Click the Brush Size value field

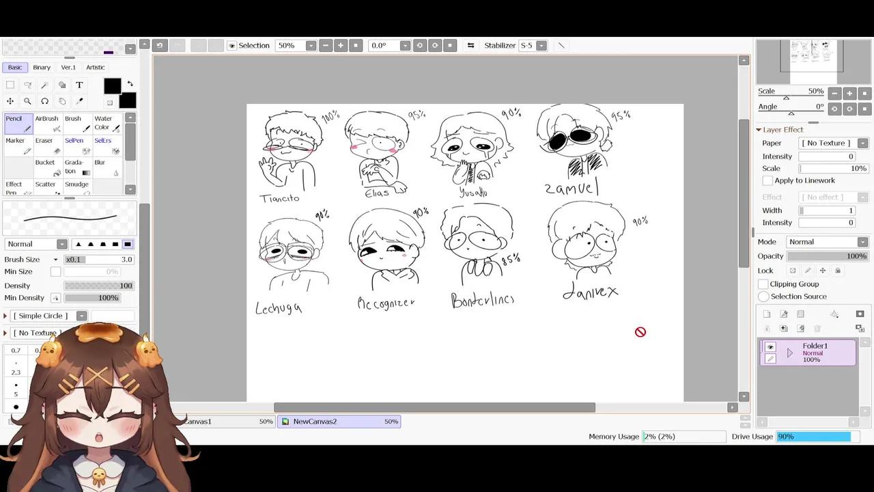pos(98,260)
